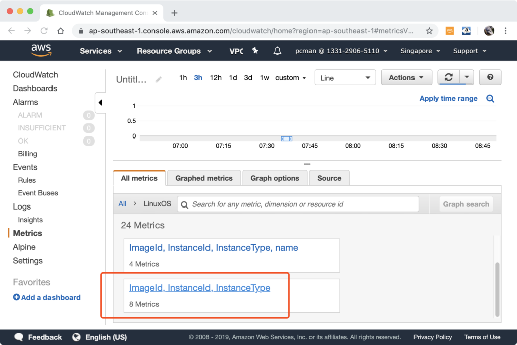
Task: Click the Graph search button
Action: [466, 204]
